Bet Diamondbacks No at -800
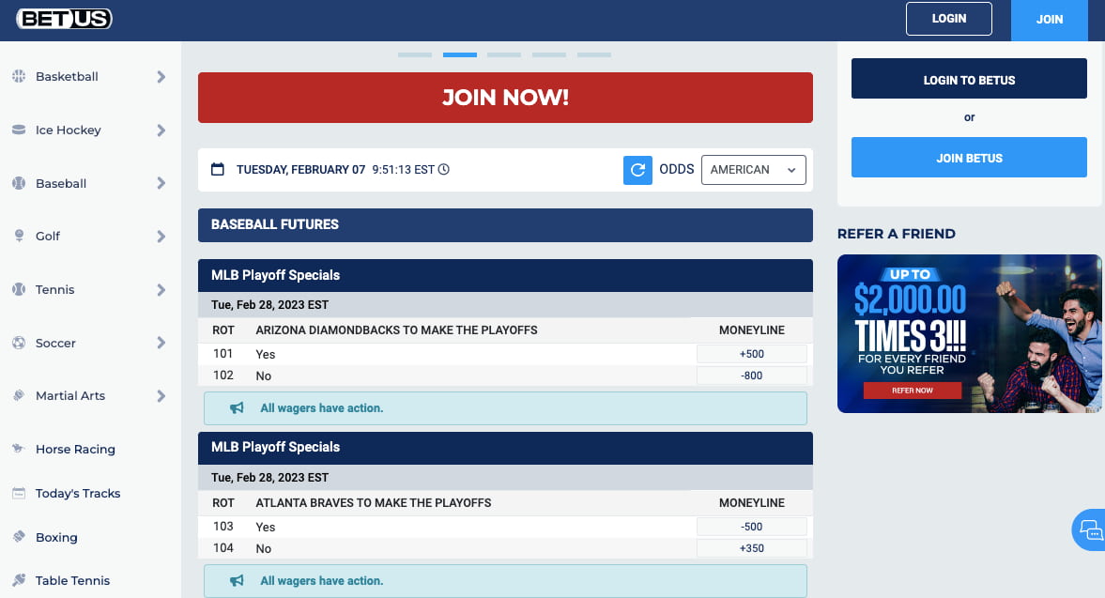The height and width of the screenshot is (598, 1105). [752, 376]
